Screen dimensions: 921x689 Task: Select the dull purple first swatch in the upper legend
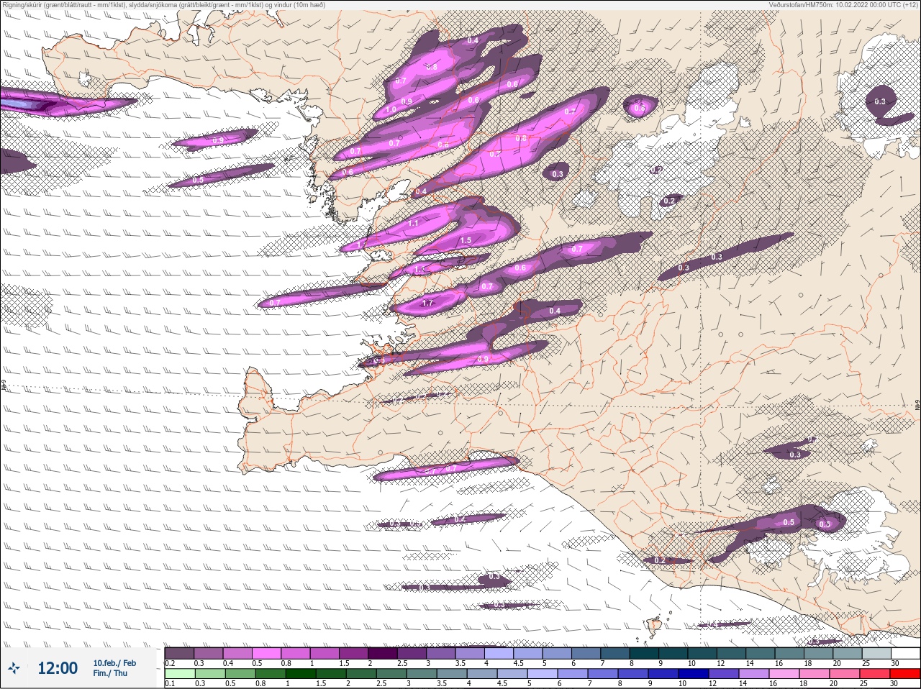click(179, 653)
